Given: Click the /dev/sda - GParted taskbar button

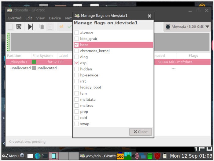Looking at the screenshot, I should tap(98, 156).
